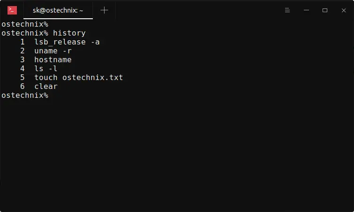Click the 'history' command text
Screen dimensions: 354x212
(x=69, y=33)
